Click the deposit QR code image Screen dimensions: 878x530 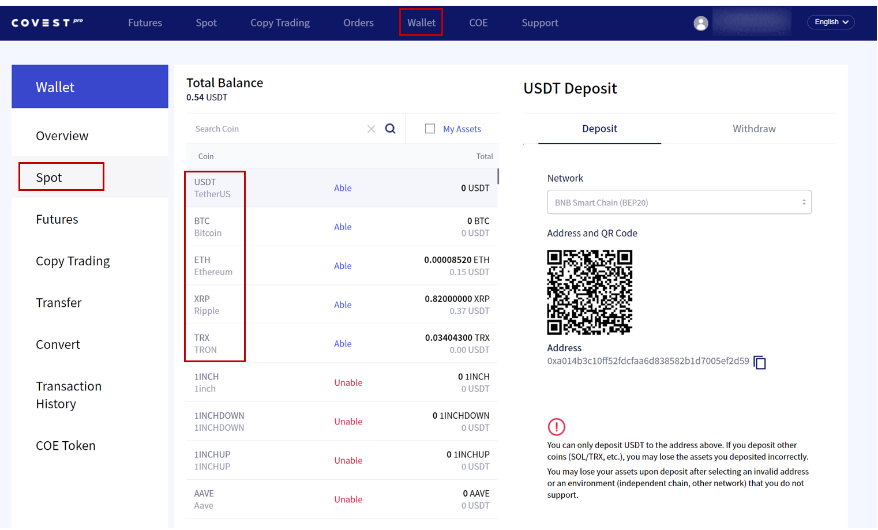pyautogui.click(x=589, y=292)
